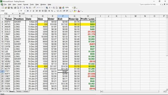Click the Paste clipboard icon
The width and height of the screenshot is (168, 95).
(30, 8)
